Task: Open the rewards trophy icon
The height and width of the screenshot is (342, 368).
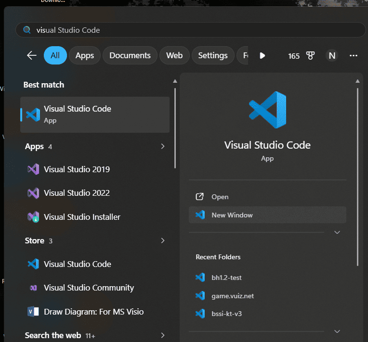Action: pyautogui.click(x=310, y=56)
